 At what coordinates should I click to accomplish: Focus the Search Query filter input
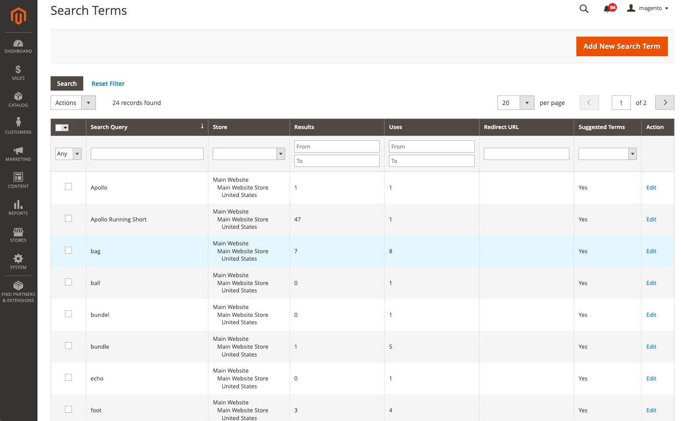click(147, 154)
